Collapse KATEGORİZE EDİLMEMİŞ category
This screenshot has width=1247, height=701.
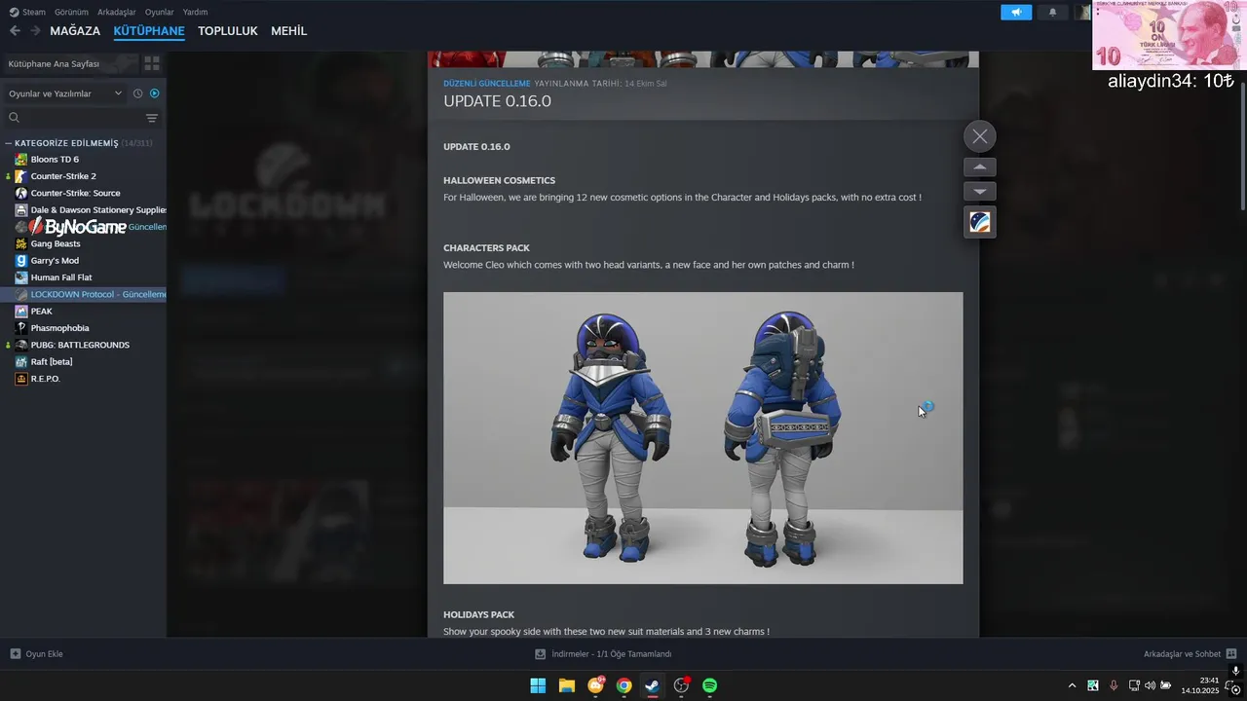pyautogui.click(x=8, y=143)
